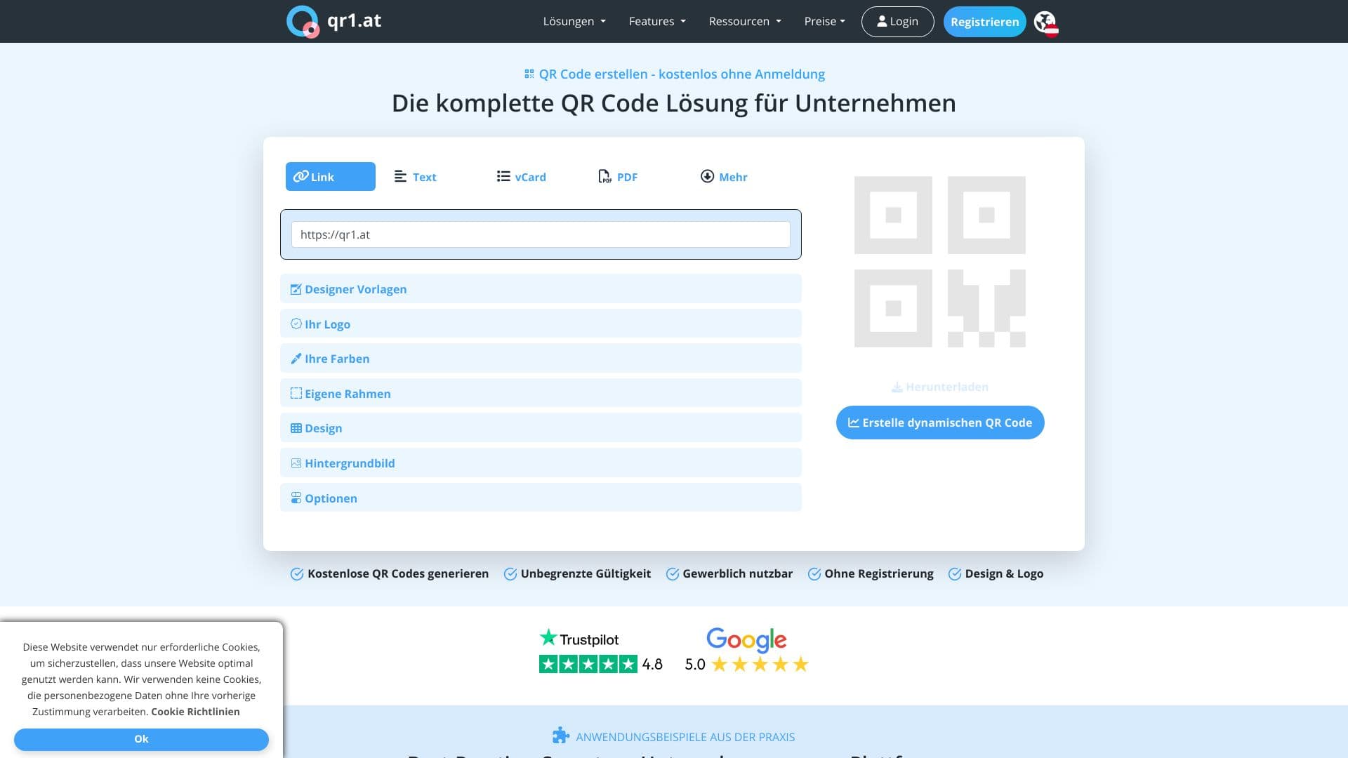Image resolution: width=1348 pixels, height=758 pixels.
Task: Click the Ihr Logo badge icon
Action: click(295, 324)
